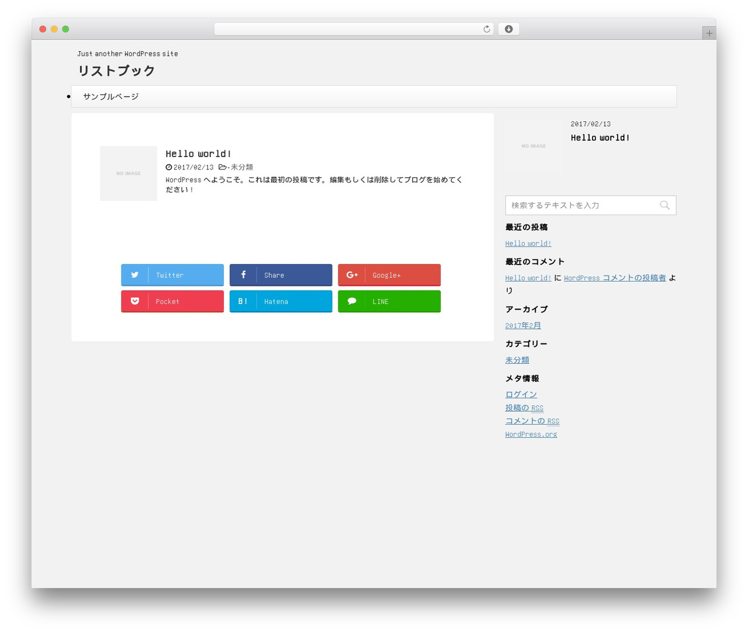Open the コメントの RSS feed link
The height and width of the screenshot is (633, 748).
[532, 421]
